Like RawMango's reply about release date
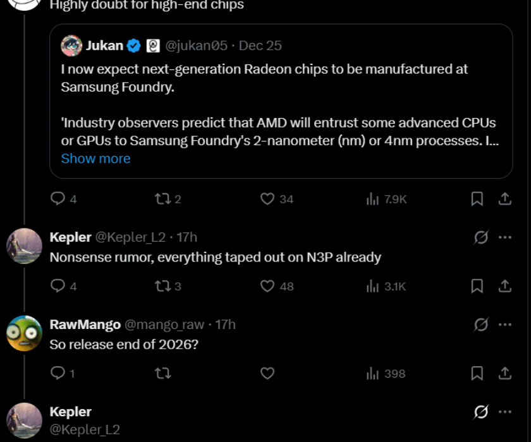 click(x=267, y=373)
